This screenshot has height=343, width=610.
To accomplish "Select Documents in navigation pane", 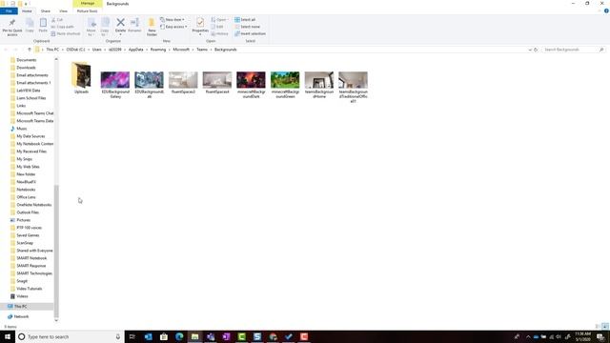I will 27,60.
